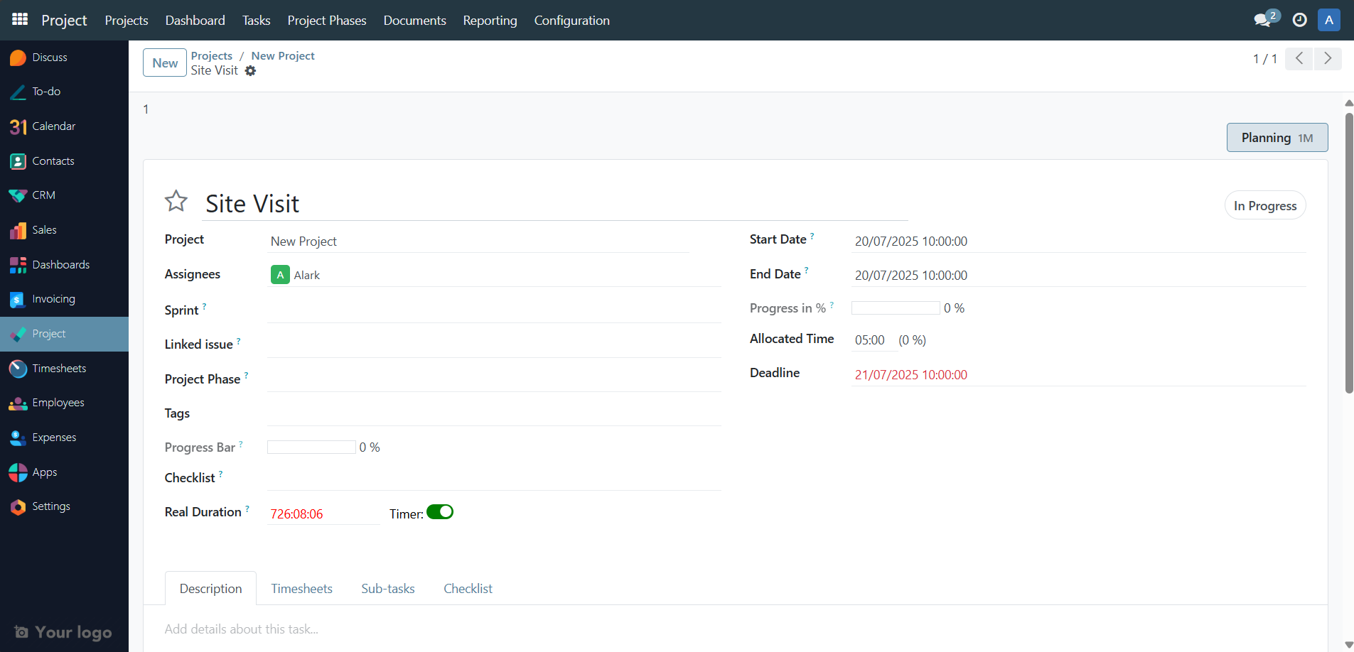Open Discuss from the sidebar
Image resolution: width=1354 pixels, height=652 pixels.
point(49,58)
